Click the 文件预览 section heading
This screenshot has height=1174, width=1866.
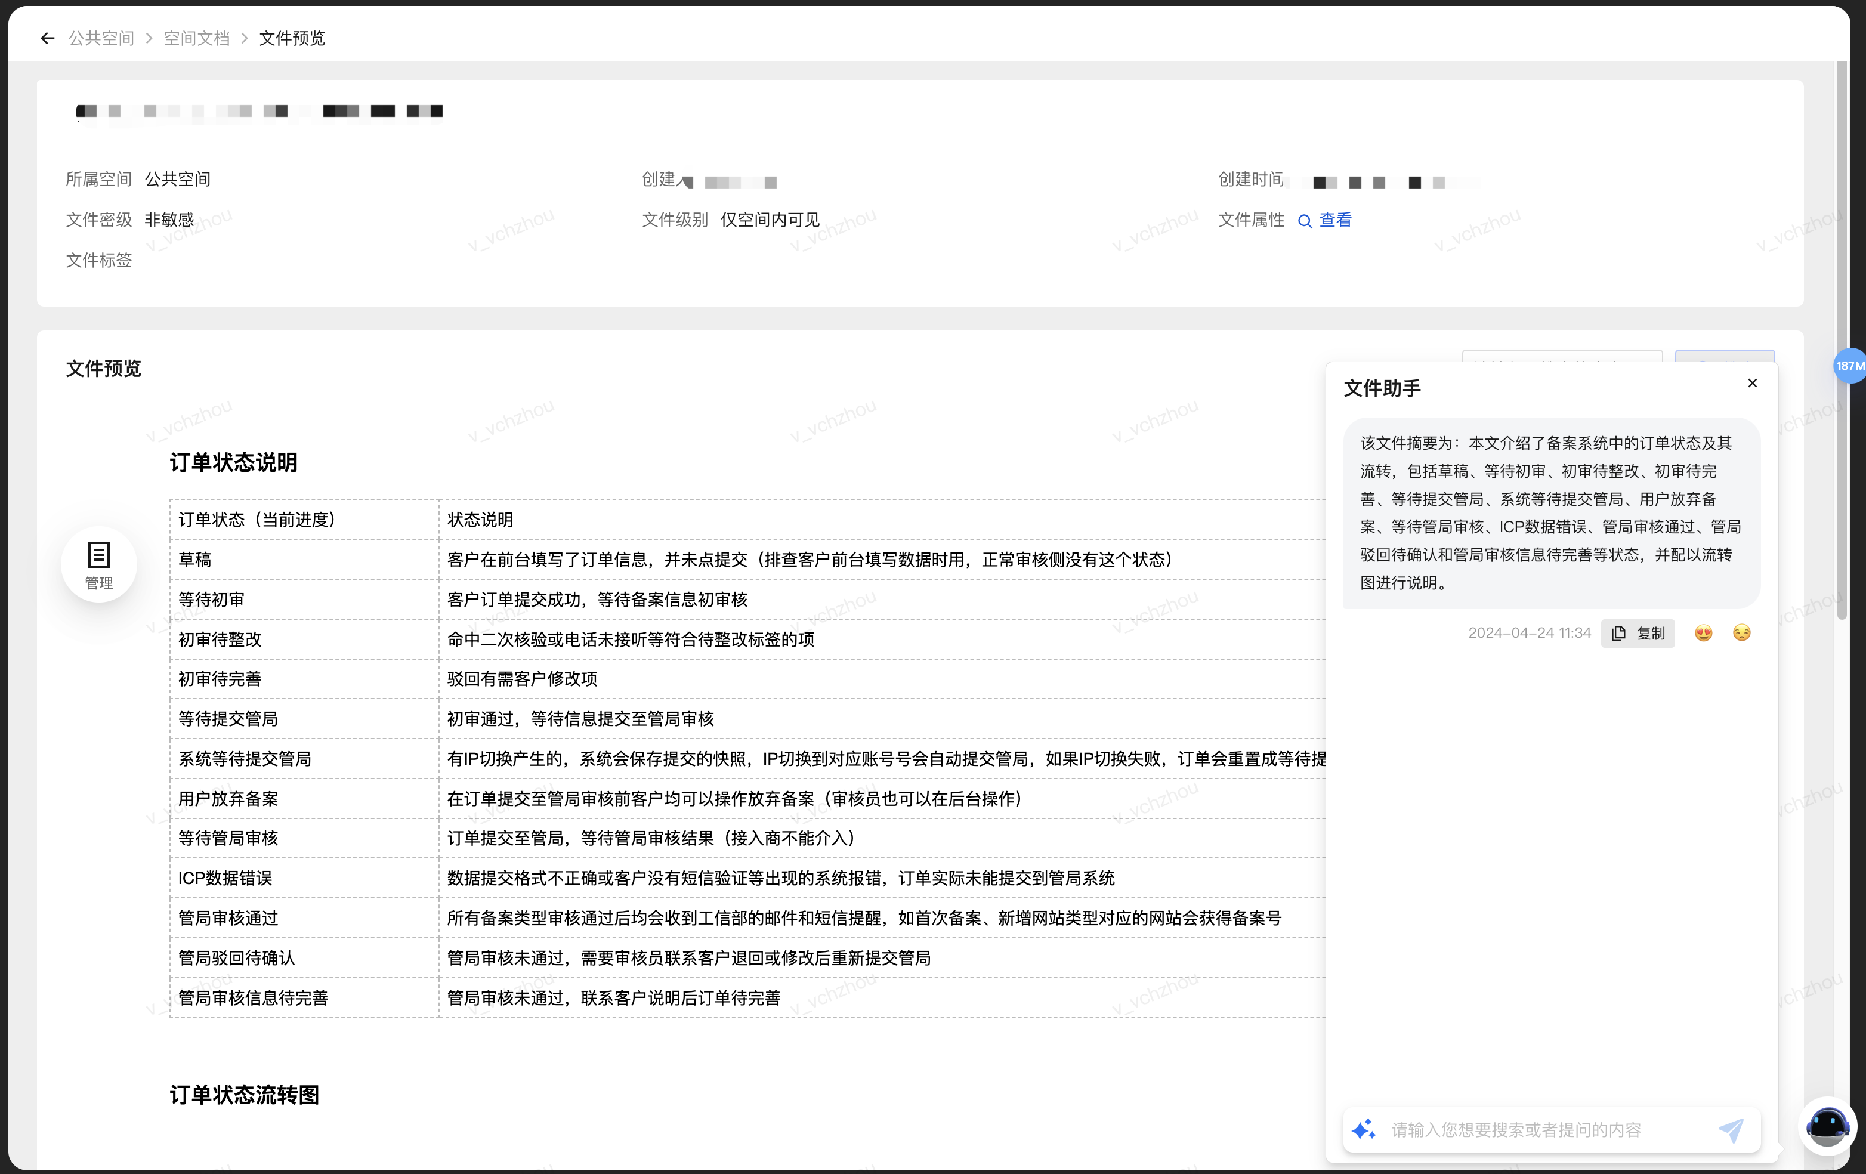tap(103, 368)
